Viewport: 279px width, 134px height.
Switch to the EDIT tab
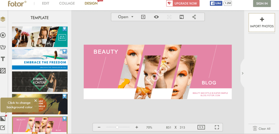click(46, 3)
